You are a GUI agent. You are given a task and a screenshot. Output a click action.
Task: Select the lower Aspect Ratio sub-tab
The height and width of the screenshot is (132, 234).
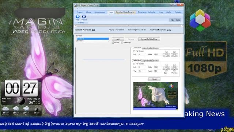[147, 60]
